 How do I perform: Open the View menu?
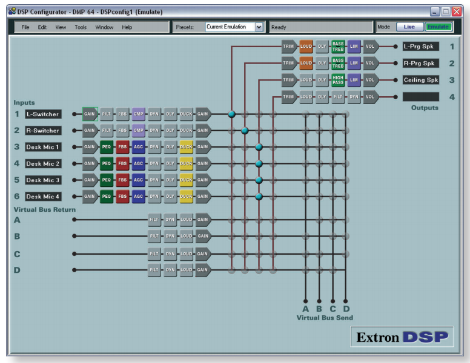[x=61, y=27]
